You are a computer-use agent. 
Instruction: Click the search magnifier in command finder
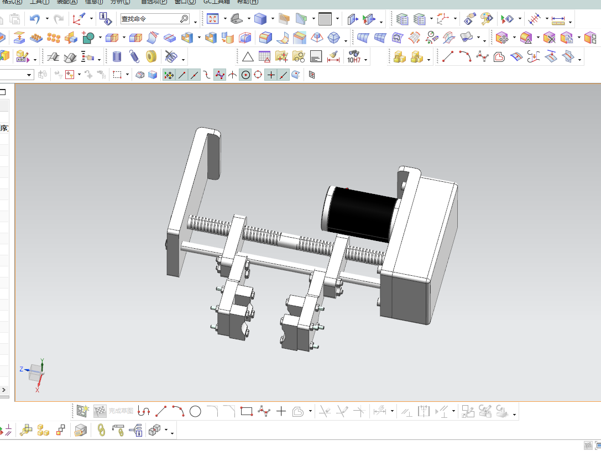click(x=185, y=18)
